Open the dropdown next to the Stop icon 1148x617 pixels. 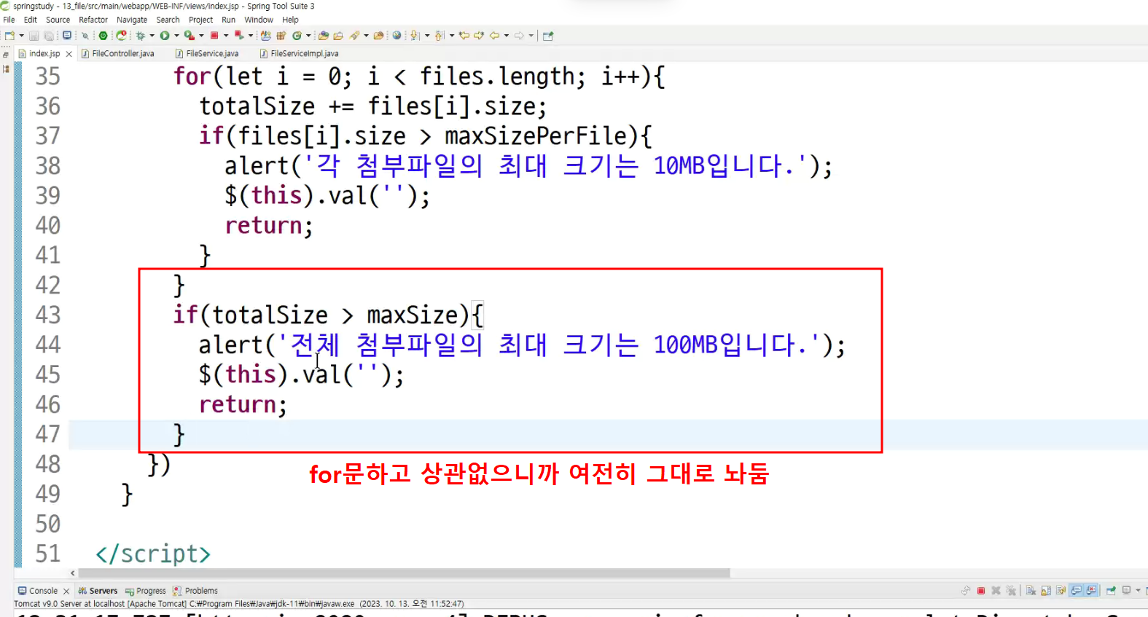(226, 36)
